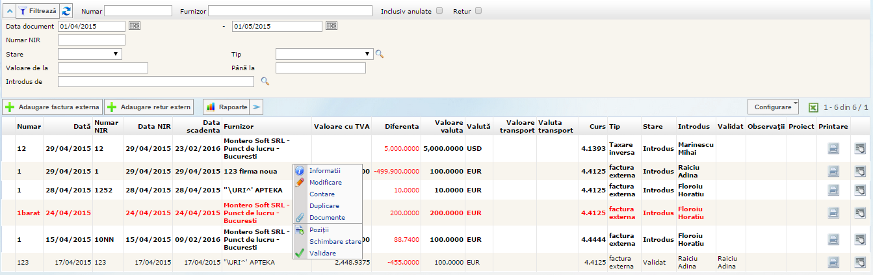873x275 pixels.
Task: Expand the Tip combo box
Action: [324, 54]
